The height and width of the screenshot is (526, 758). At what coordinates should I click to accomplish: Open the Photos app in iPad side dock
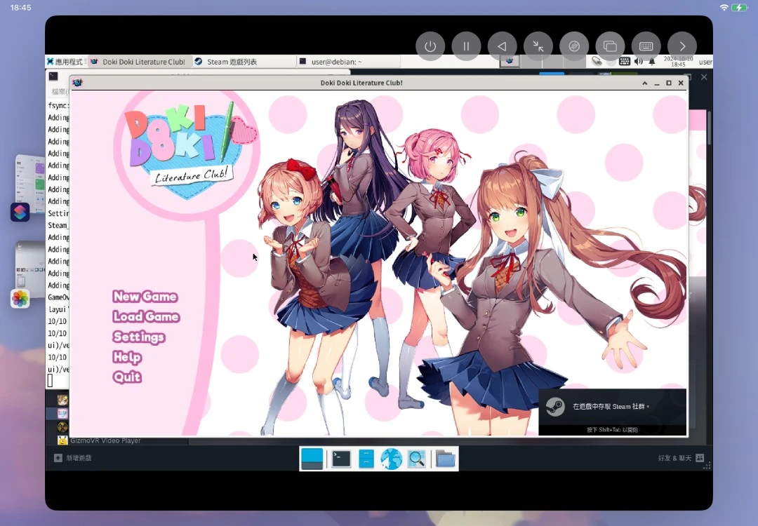pyautogui.click(x=20, y=299)
